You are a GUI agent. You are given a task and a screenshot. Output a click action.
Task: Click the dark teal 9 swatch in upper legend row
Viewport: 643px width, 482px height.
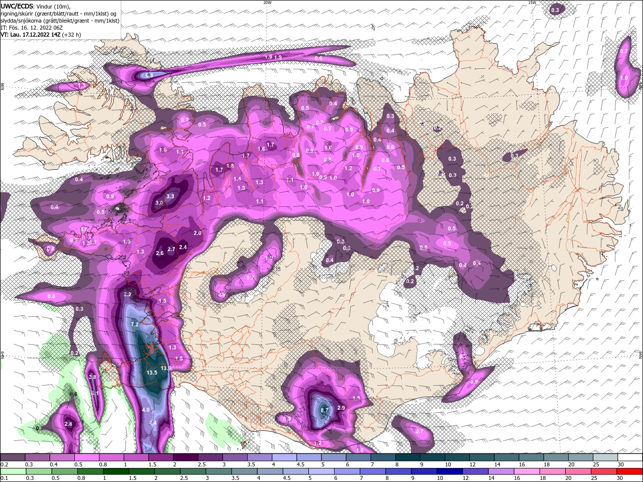pos(432,457)
